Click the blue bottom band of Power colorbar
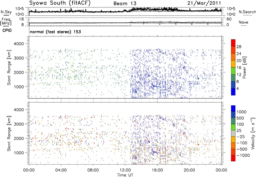 click(233, 92)
